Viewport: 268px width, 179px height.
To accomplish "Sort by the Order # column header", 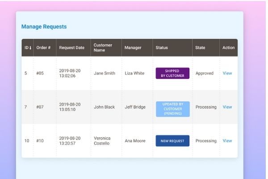I will pyautogui.click(x=43, y=48).
